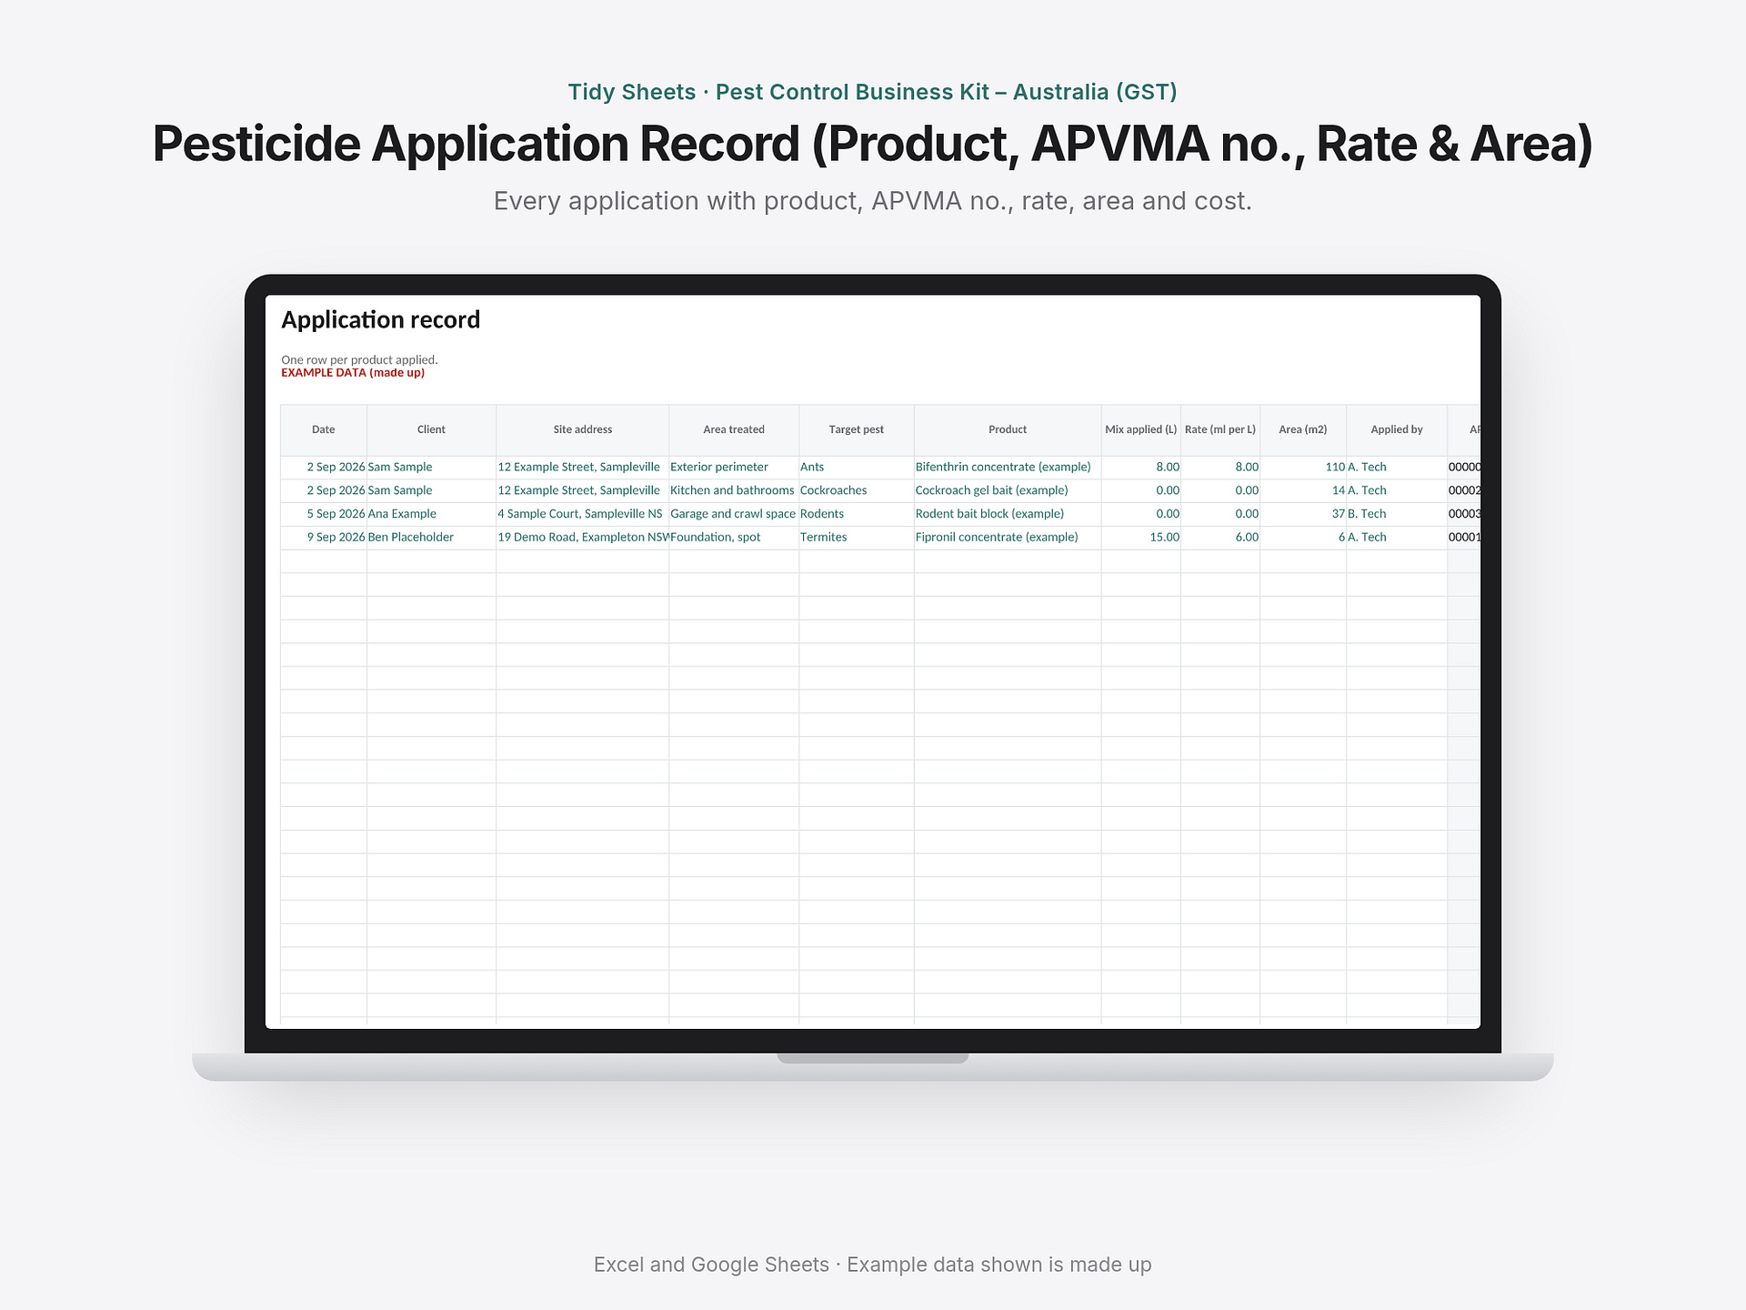Select the 15.00 mix applied cell
1746x1310 pixels.
point(1140,538)
